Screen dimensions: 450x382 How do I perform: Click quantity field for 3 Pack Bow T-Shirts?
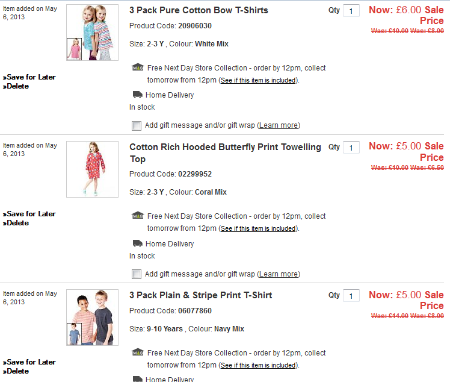351,11
